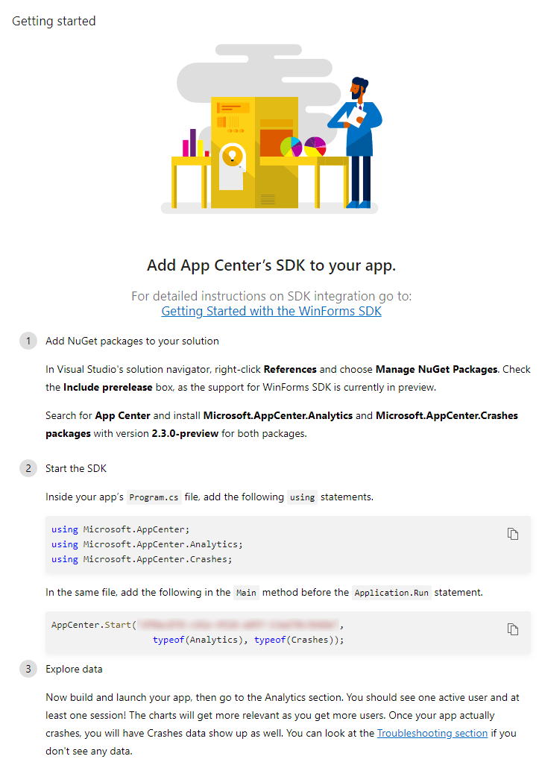Click bold 'Manage NuGet Packages' text

pyautogui.click(x=436, y=369)
